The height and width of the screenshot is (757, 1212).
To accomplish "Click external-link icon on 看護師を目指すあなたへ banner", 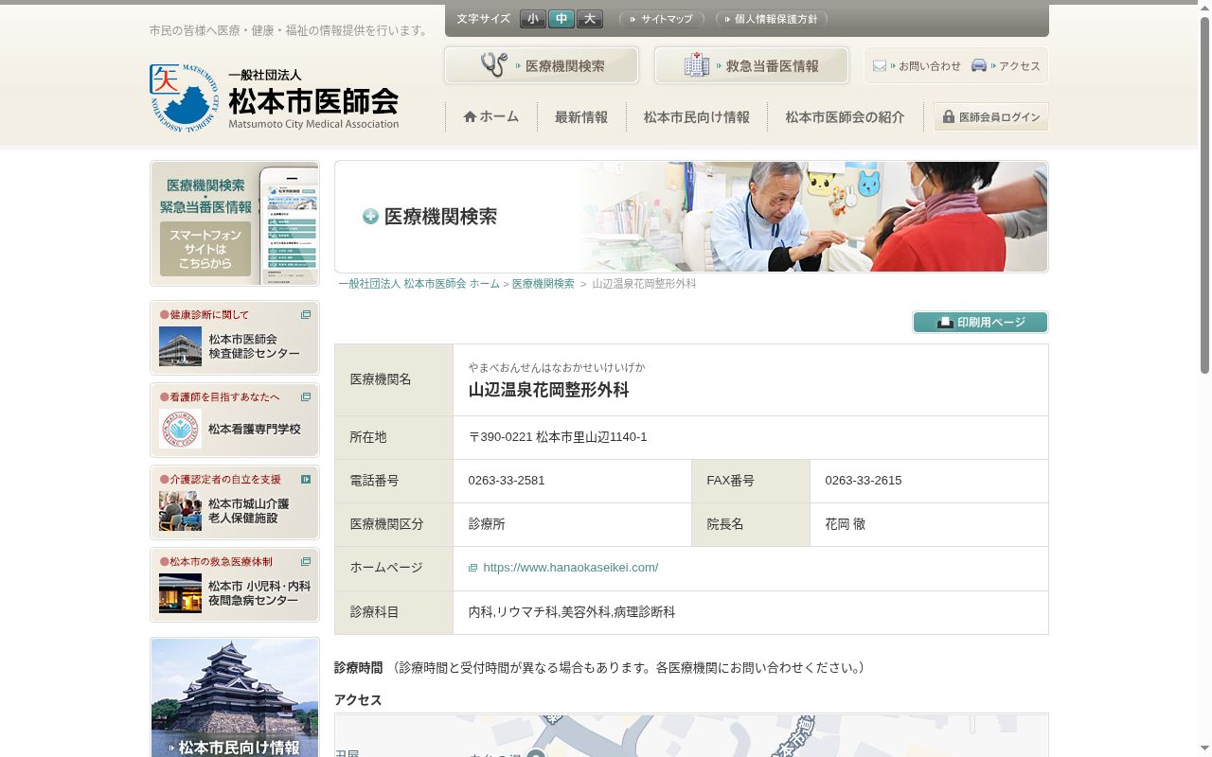I will click(x=306, y=397).
